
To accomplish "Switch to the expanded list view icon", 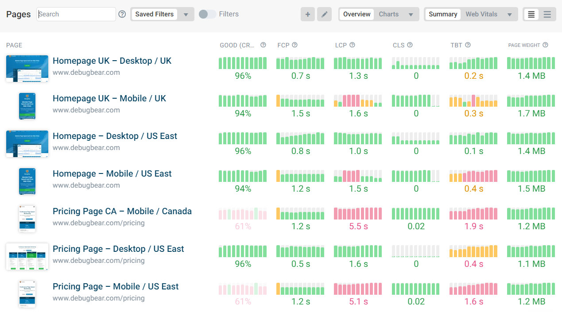I will 531,14.
